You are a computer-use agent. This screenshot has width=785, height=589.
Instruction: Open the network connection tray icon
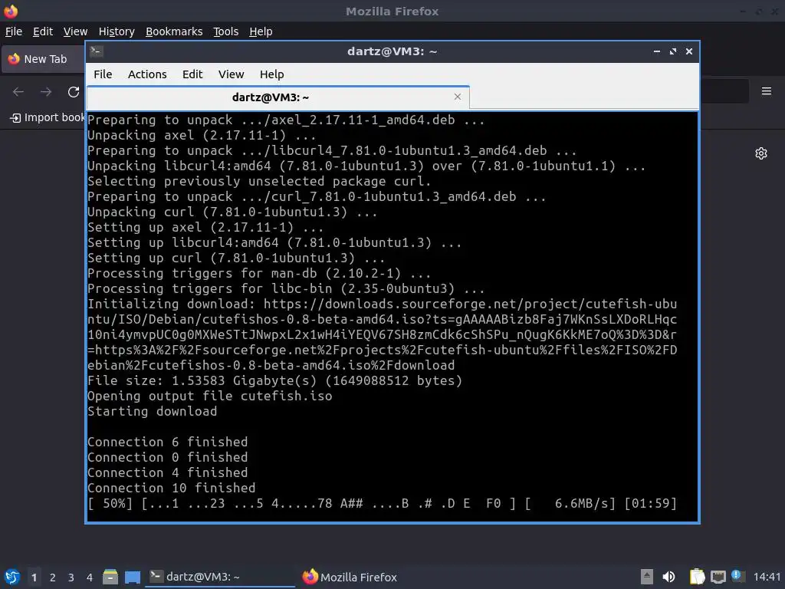718,577
